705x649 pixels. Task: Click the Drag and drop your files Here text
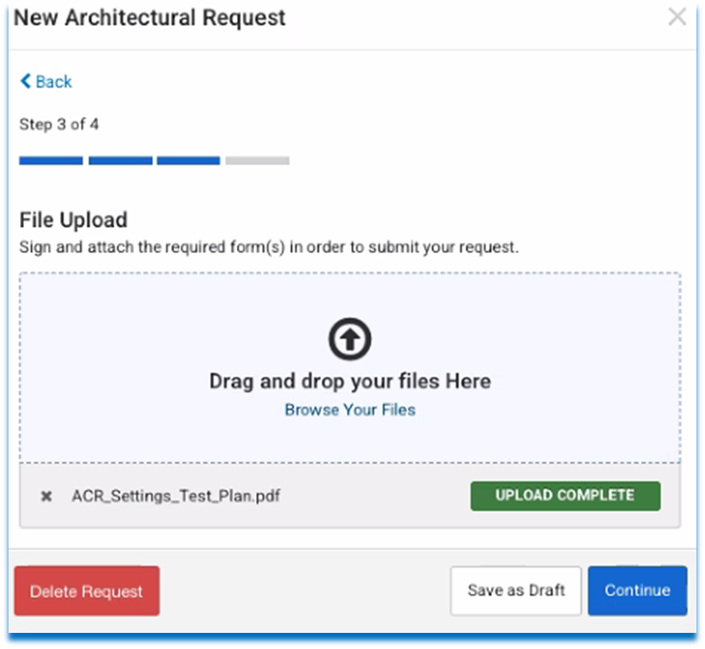tap(350, 381)
